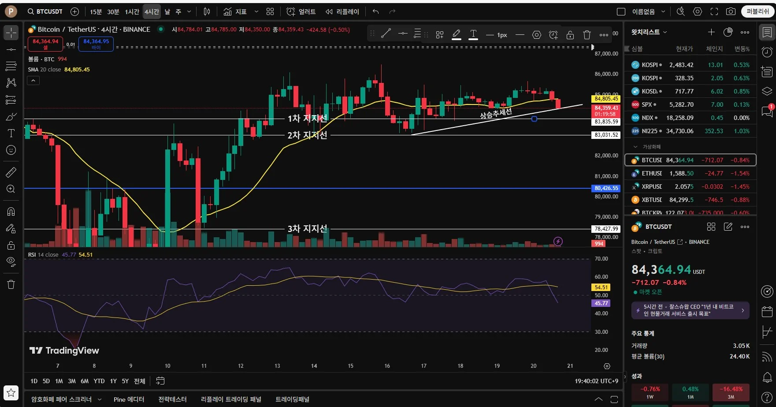The width and height of the screenshot is (776, 407).
Task: Click the 퍼블리쉬 button
Action: click(x=757, y=11)
